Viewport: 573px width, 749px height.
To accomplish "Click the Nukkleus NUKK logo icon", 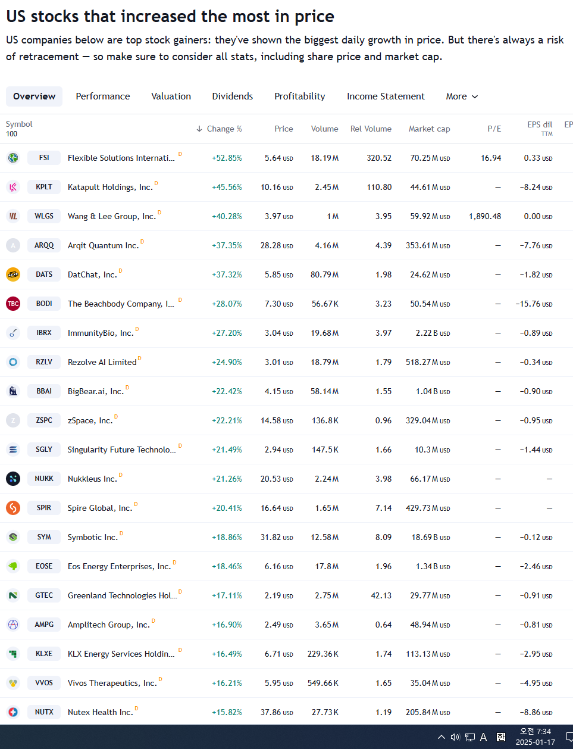I will [13, 479].
